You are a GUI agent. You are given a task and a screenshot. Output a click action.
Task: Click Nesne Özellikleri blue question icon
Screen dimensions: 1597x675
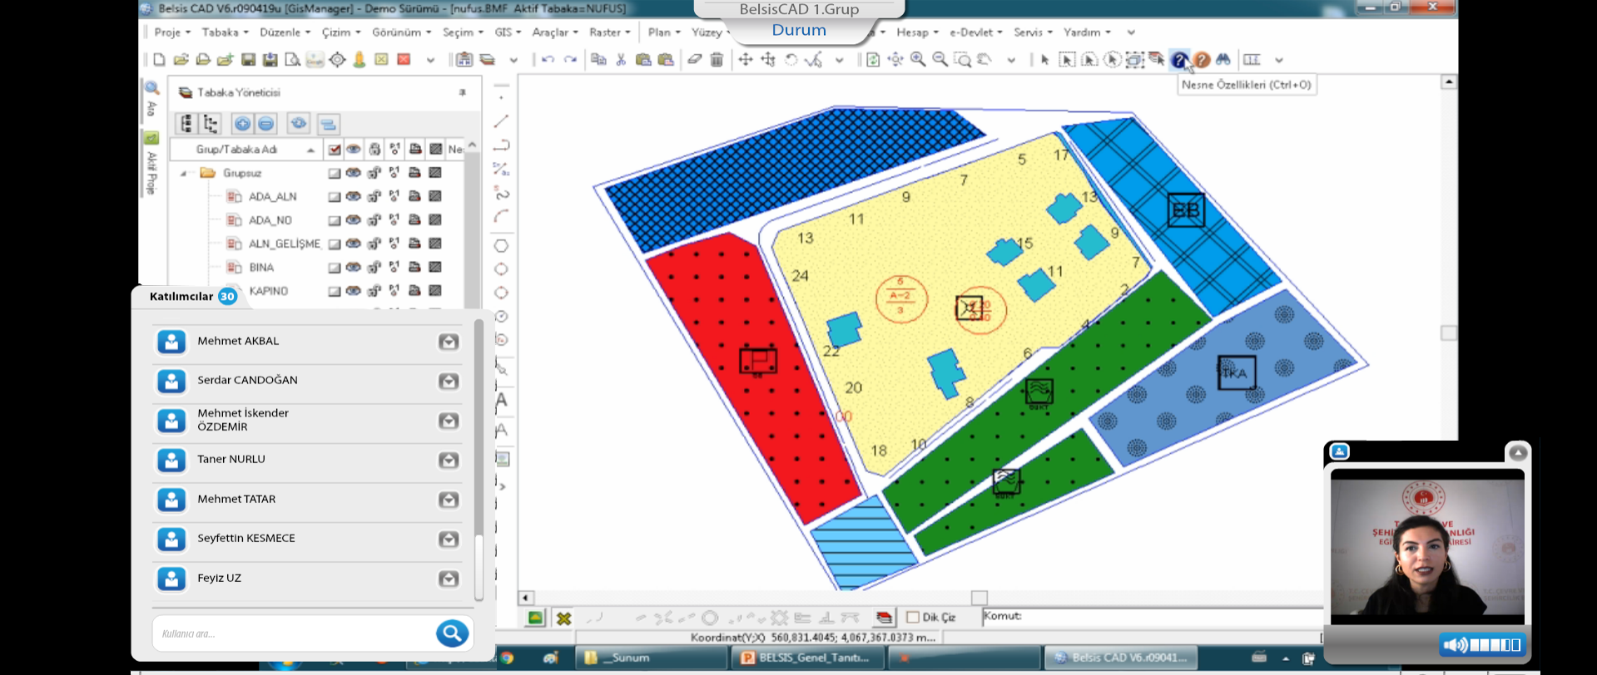coord(1179,60)
